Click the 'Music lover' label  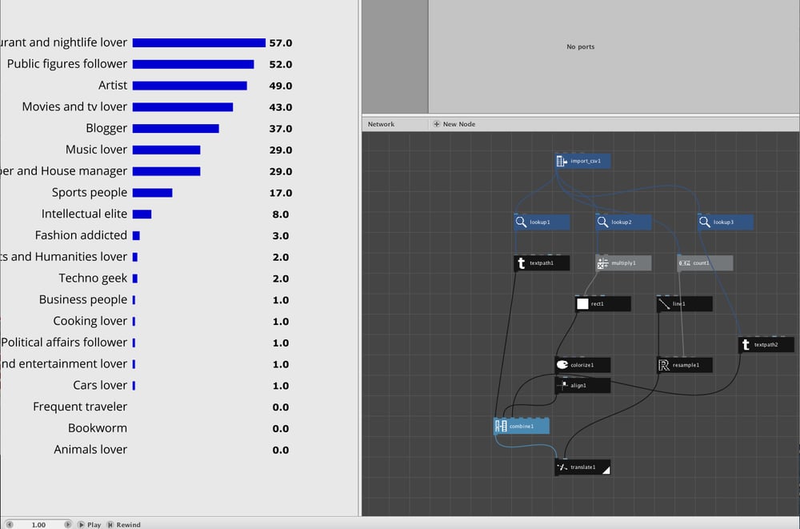pyautogui.click(x=97, y=150)
